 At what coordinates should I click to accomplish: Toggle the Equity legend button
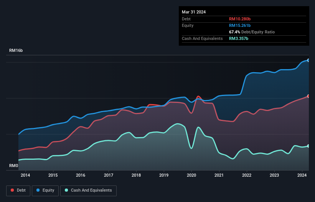click(45, 190)
